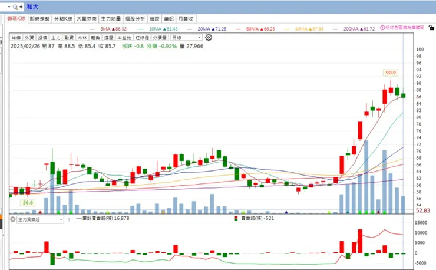Toggle the 本益比 overlay button
Viewport: 436px width, 270px height.
coord(124,38)
